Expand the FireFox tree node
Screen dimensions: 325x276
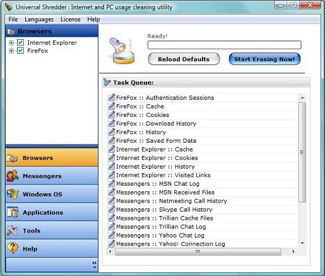click(11, 51)
